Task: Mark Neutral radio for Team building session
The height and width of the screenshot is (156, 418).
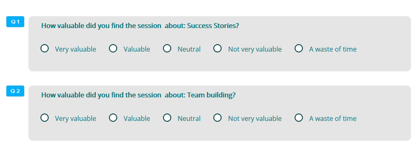Action: (x=167, y=118)
